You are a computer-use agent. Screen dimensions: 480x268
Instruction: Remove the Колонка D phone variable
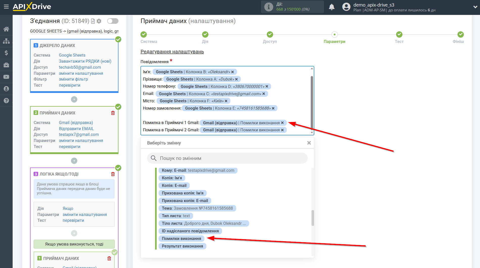point(267,86)
